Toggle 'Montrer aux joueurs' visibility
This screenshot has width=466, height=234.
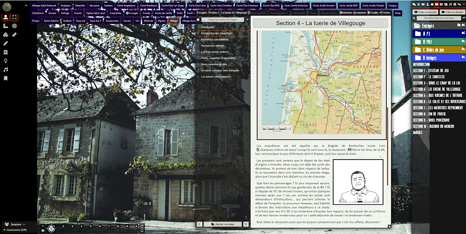click(x=352, y=13)
